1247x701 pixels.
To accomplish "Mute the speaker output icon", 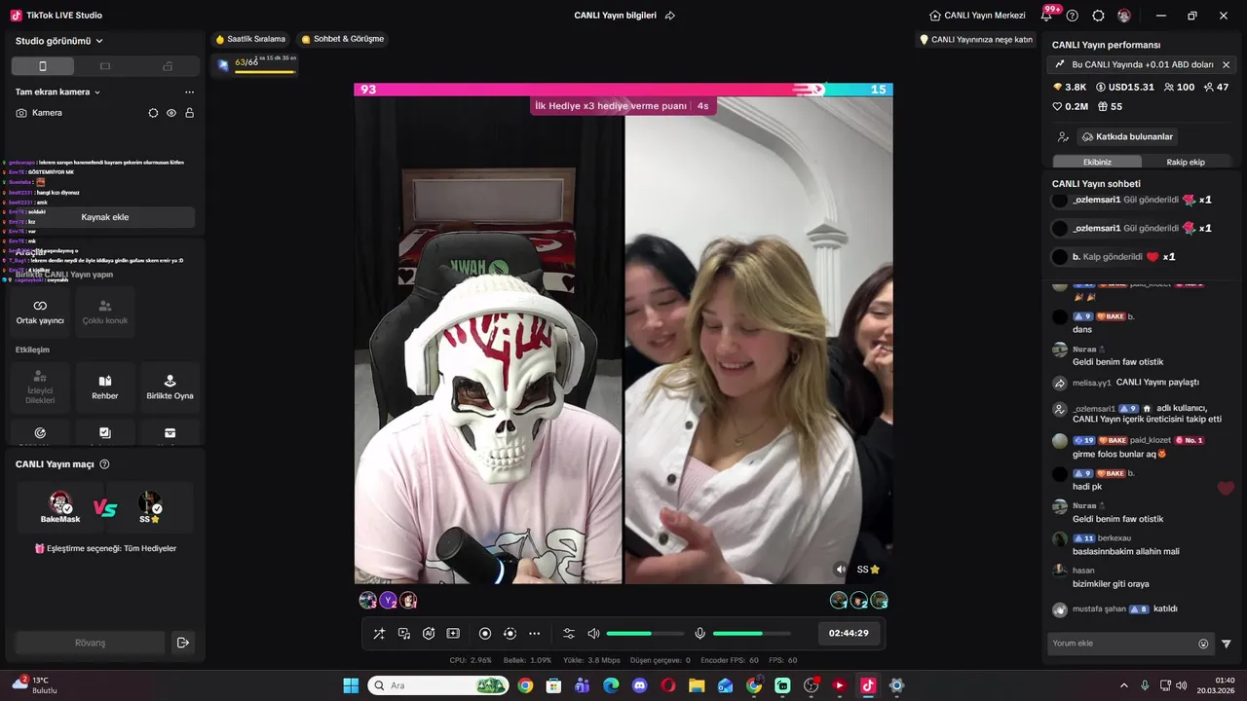I will tap(593, 633).
